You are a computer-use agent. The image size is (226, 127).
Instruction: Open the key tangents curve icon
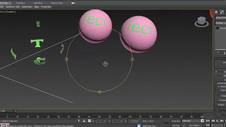point(184,126)
